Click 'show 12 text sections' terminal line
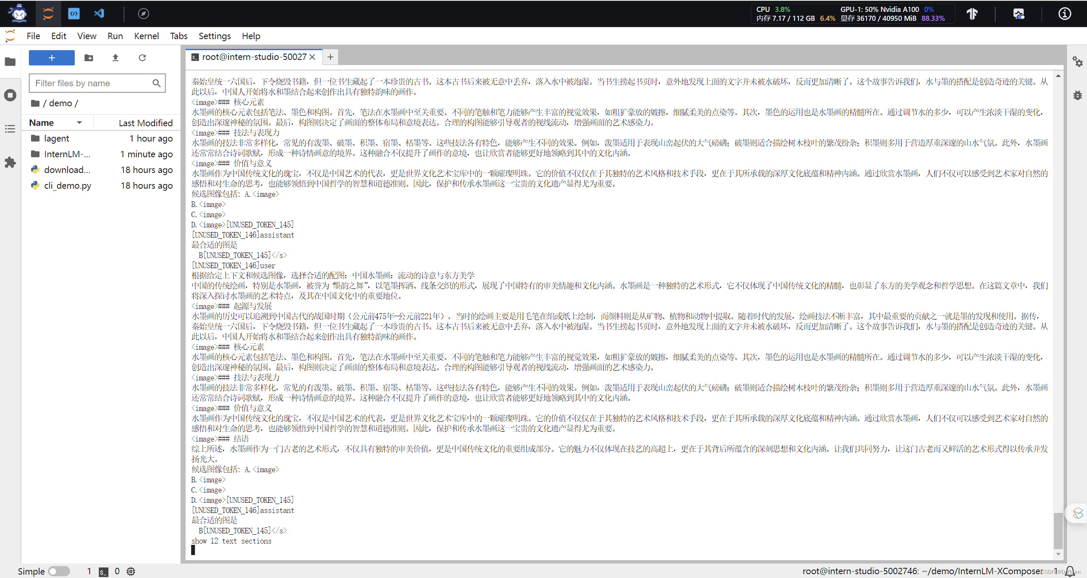Image resolution: width=1087 pixels, height=578 pixels. pyautogui.click(x=232, y=541)
